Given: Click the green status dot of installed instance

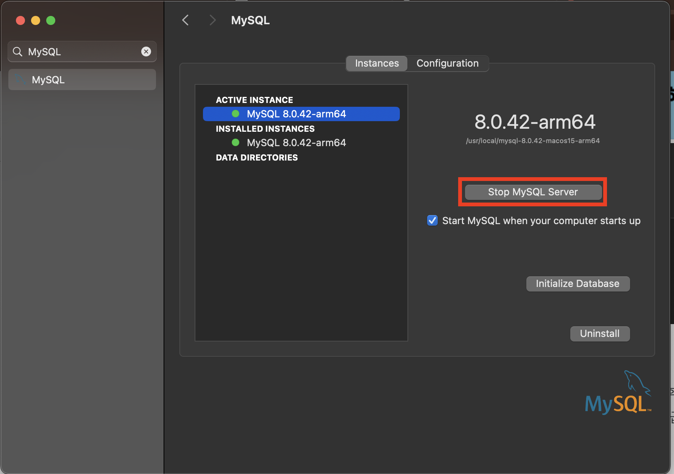Looking at the screenshot, I should coord(236,142).
